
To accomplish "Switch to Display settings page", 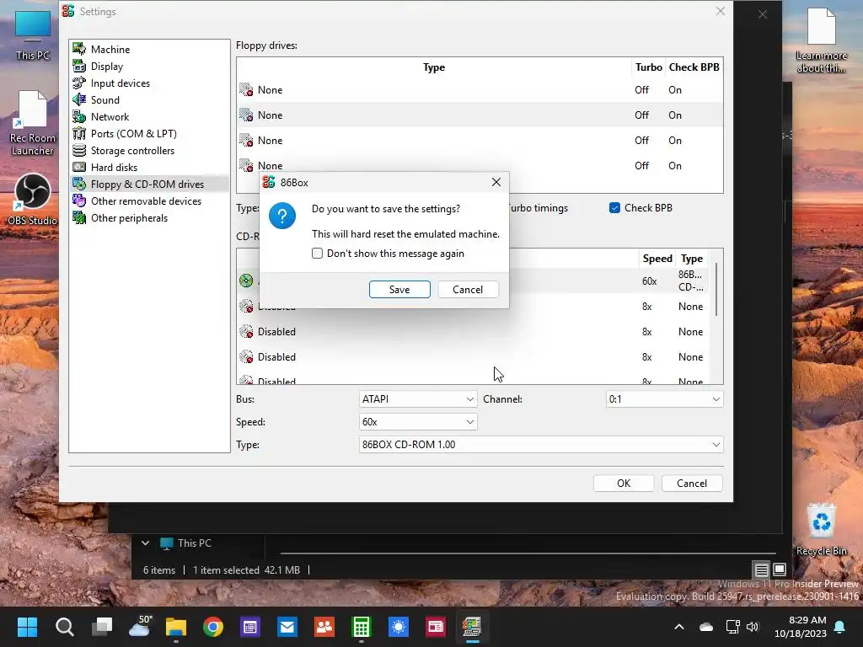I will (x=107, y=66).
